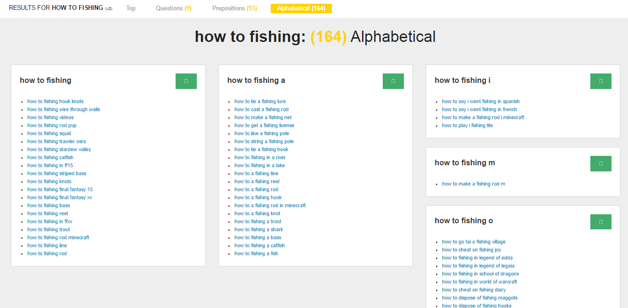Click 'how to line a fishing pole' link
Viewport: 628px width, 308px height.
[x=262, y=133]
